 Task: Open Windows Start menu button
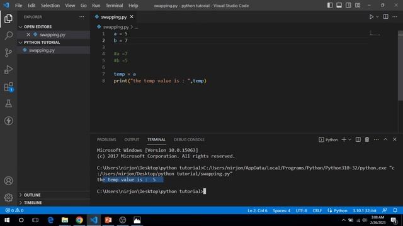click(x=7, y=220)
